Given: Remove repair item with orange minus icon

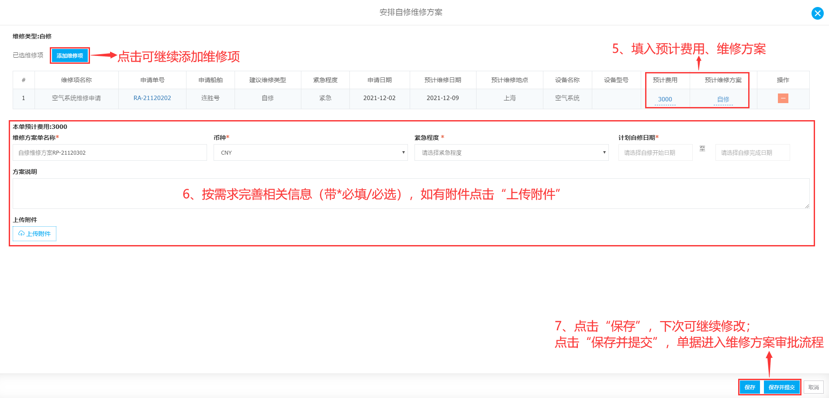Looking at the screenshot, I should click(x=783, y=98).
